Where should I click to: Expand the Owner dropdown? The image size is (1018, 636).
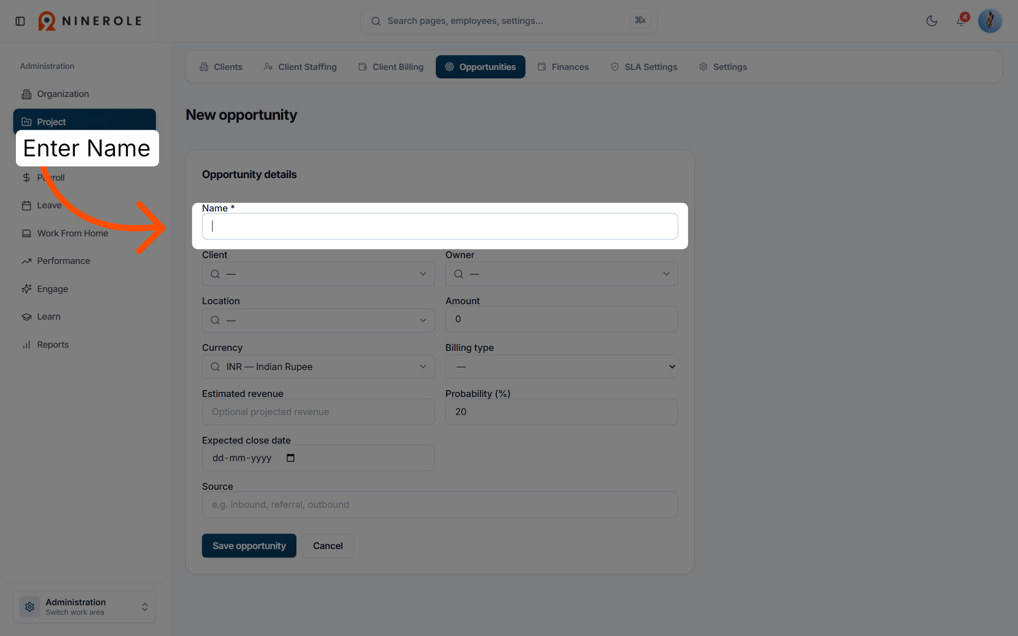click(x=561, y=274)
